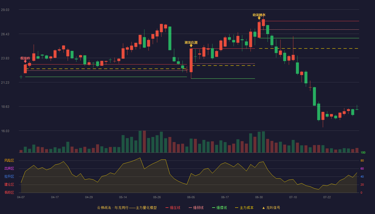Click the 龙吟信号 triangle legend icon
This screenshot has height=214, width=375.
(264, 208)
